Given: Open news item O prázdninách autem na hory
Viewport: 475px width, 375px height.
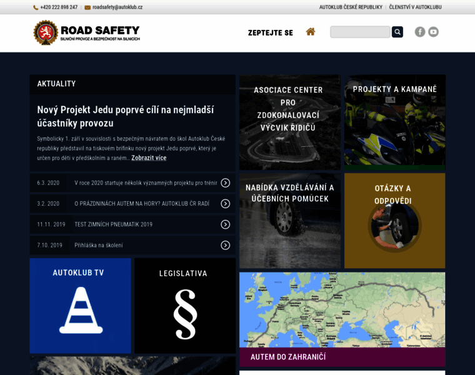Looking at the screenshot, I should [x=142, y=204].
